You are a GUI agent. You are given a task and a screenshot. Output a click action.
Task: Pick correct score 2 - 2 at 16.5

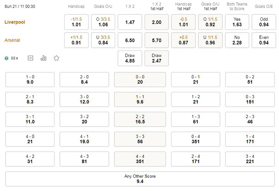pyautogui.click(x=140, y=119)
